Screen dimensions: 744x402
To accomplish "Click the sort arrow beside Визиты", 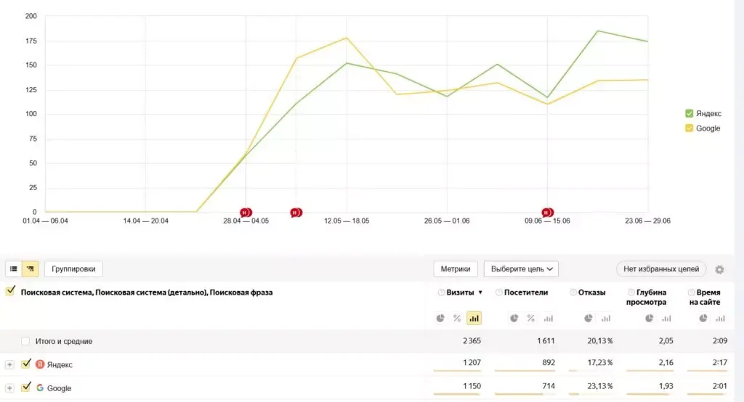I will pos(480,292).
